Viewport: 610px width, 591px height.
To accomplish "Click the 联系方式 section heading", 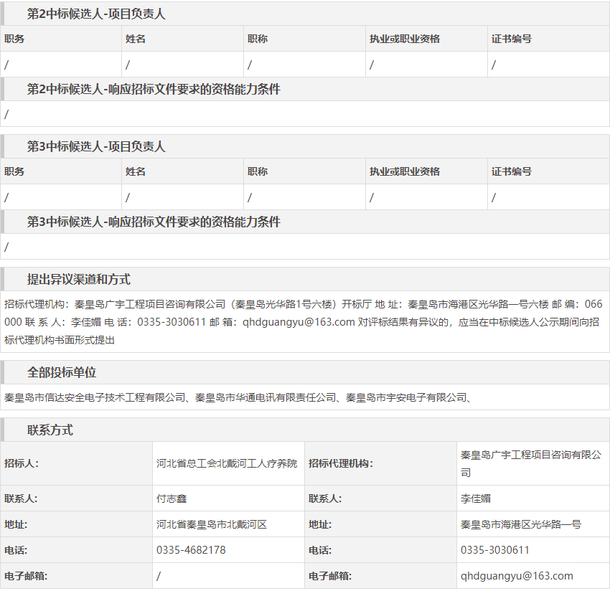I will [50, 430].
